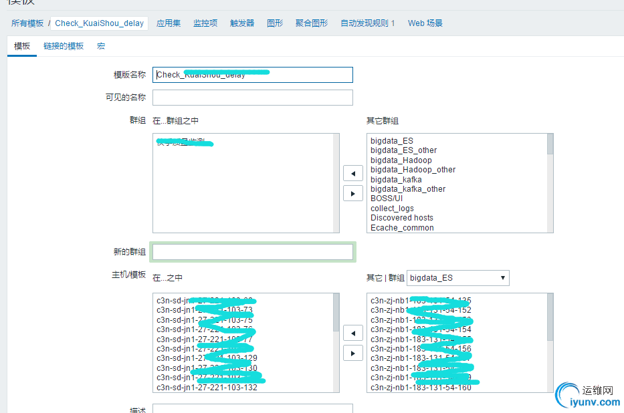Select Ecache_common group
Image resolution: width=624 pixels, height=413 pixels.
pos(402,228)
